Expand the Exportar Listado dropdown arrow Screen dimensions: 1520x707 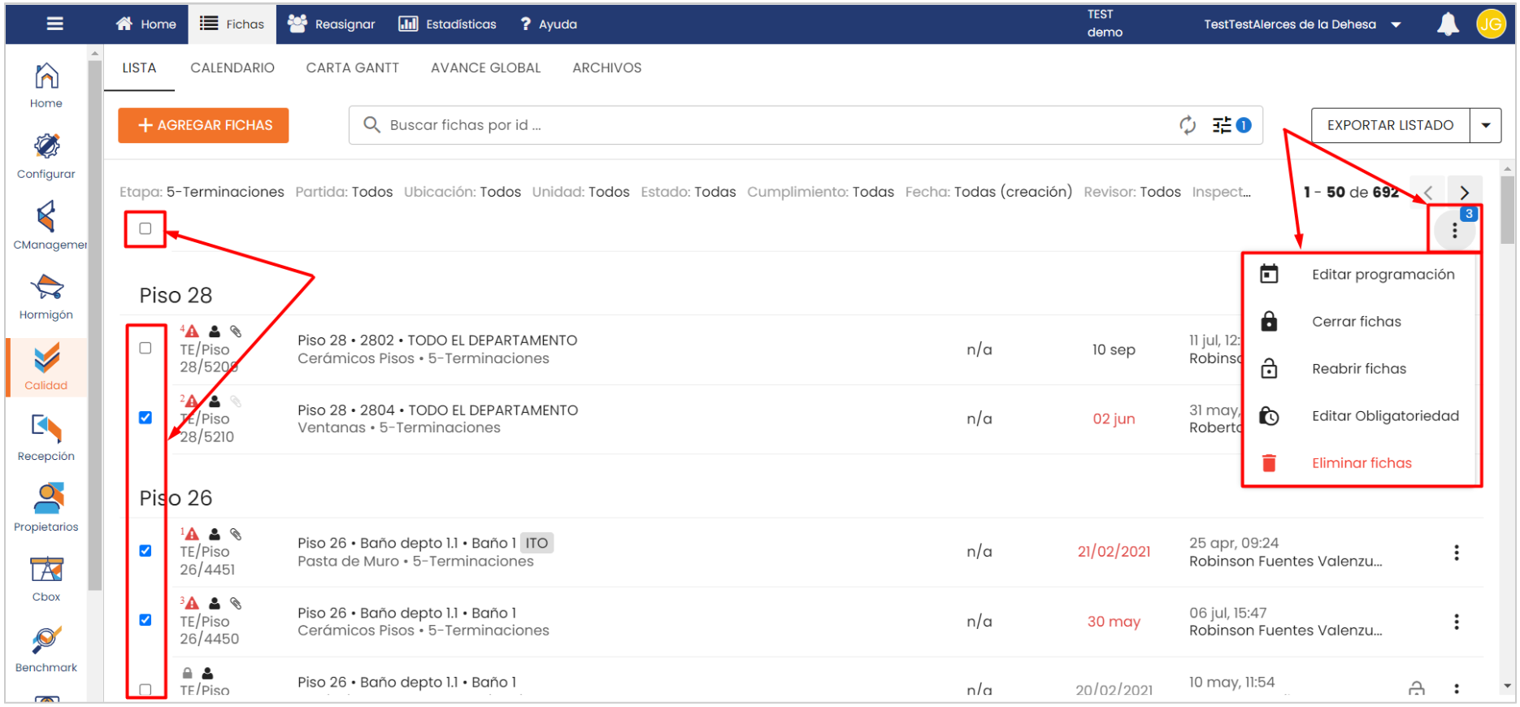[x=1485, y=125]
